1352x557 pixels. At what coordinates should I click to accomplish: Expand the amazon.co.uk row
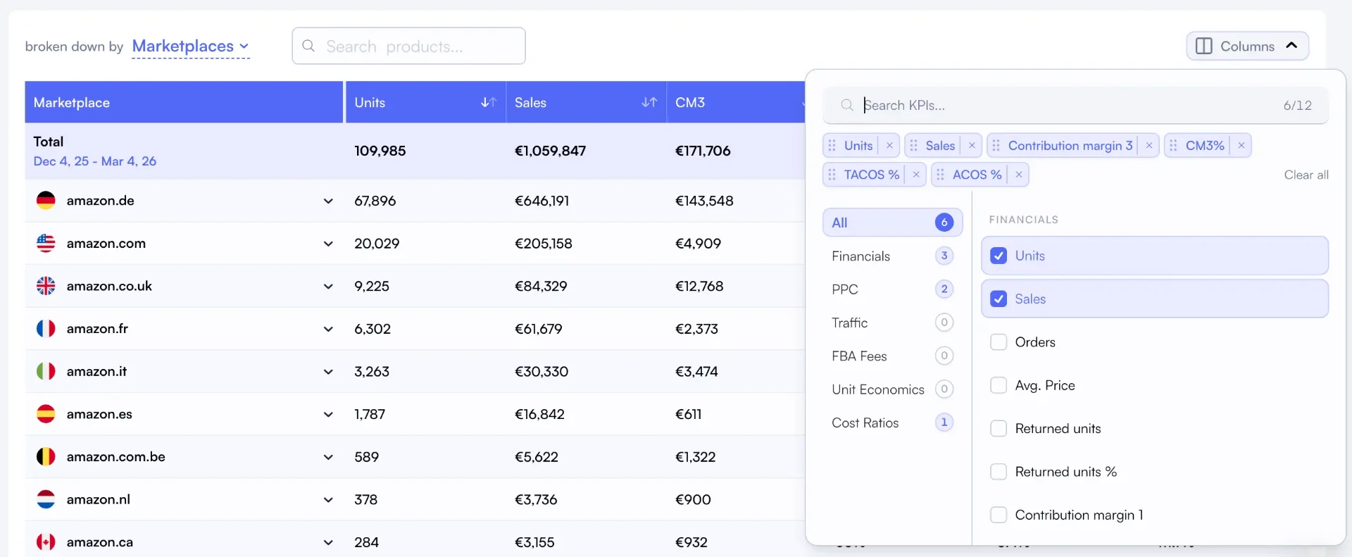click(328, 286)
